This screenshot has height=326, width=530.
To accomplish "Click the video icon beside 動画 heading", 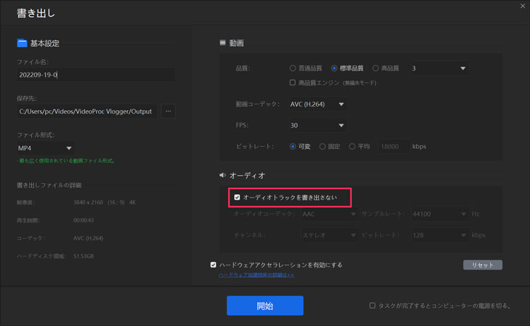I will tap(223, 43).
